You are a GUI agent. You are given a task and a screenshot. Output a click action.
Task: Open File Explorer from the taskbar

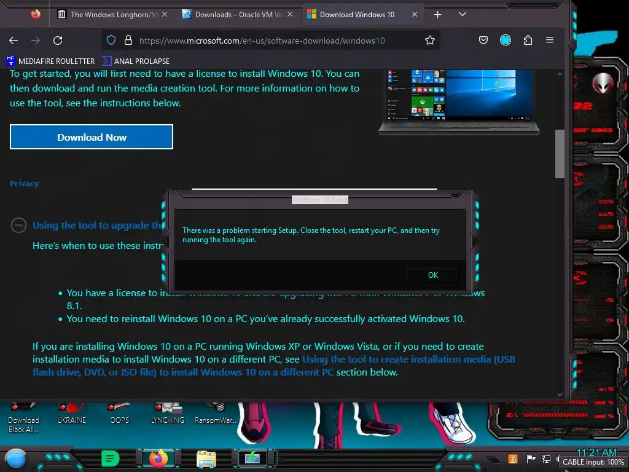tap(206, 459)
